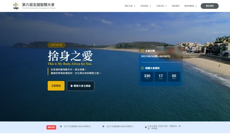Viewport: 230px width, 134px height.
Task: Click the clock icon beside 距離大會還有
Action: pos(142,68)
